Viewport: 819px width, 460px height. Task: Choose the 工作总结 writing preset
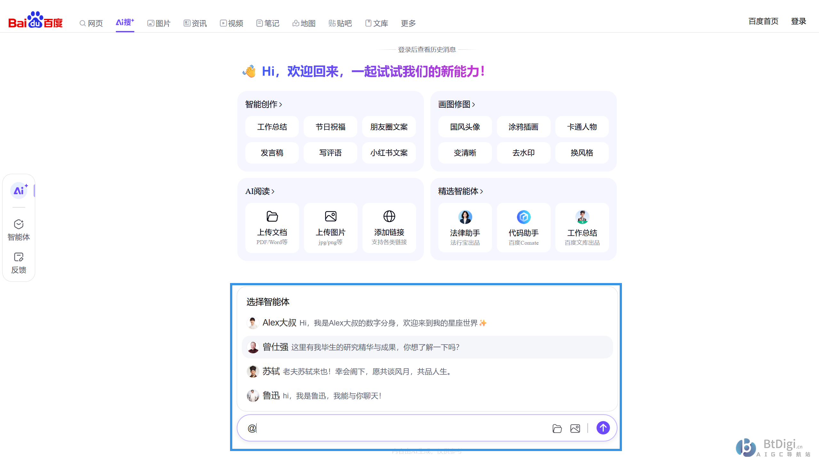[x=272, y=127]
